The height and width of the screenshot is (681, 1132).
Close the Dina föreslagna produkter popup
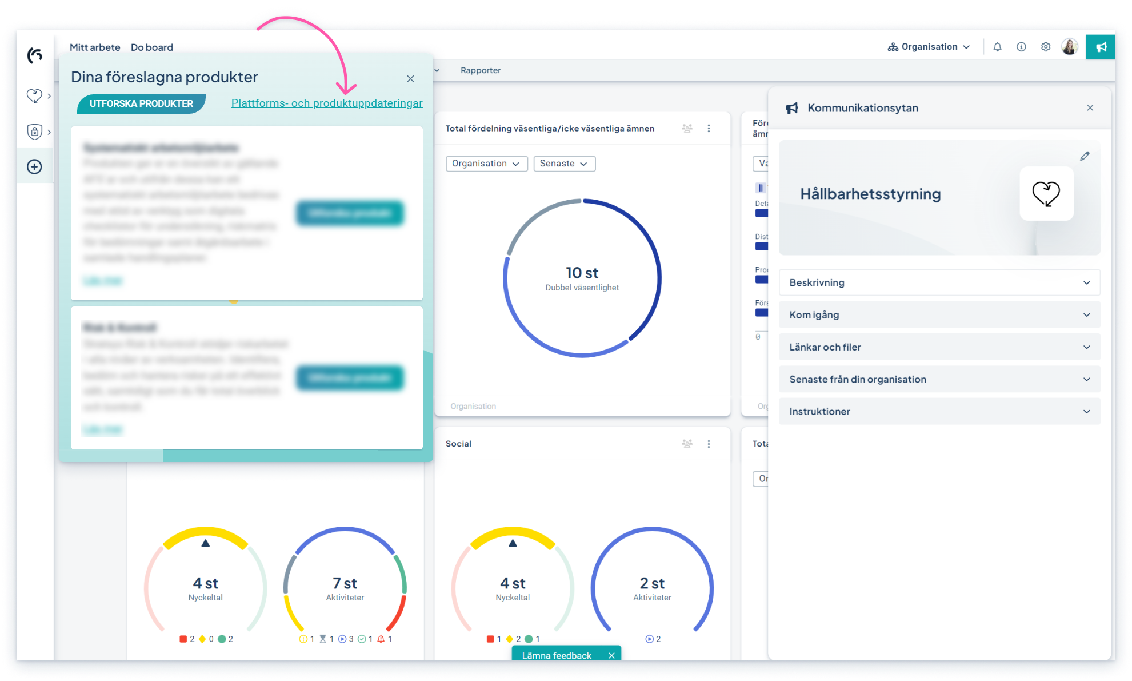coord(410,79)
